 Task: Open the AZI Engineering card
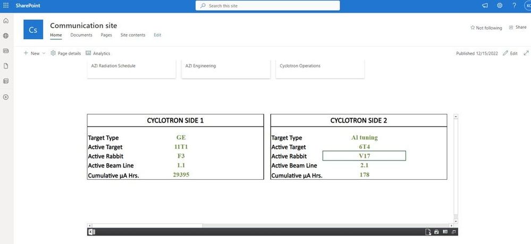point(226,69)
